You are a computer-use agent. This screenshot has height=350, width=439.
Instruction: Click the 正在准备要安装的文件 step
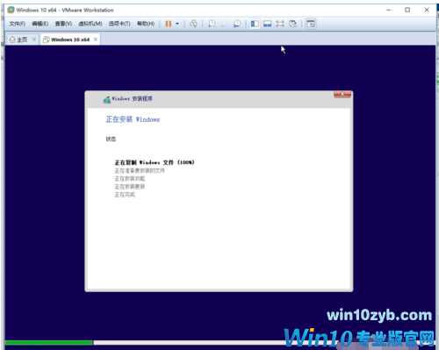tap(140, 170)
